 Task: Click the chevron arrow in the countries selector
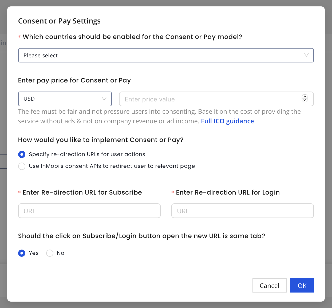(x=306, y=55)
